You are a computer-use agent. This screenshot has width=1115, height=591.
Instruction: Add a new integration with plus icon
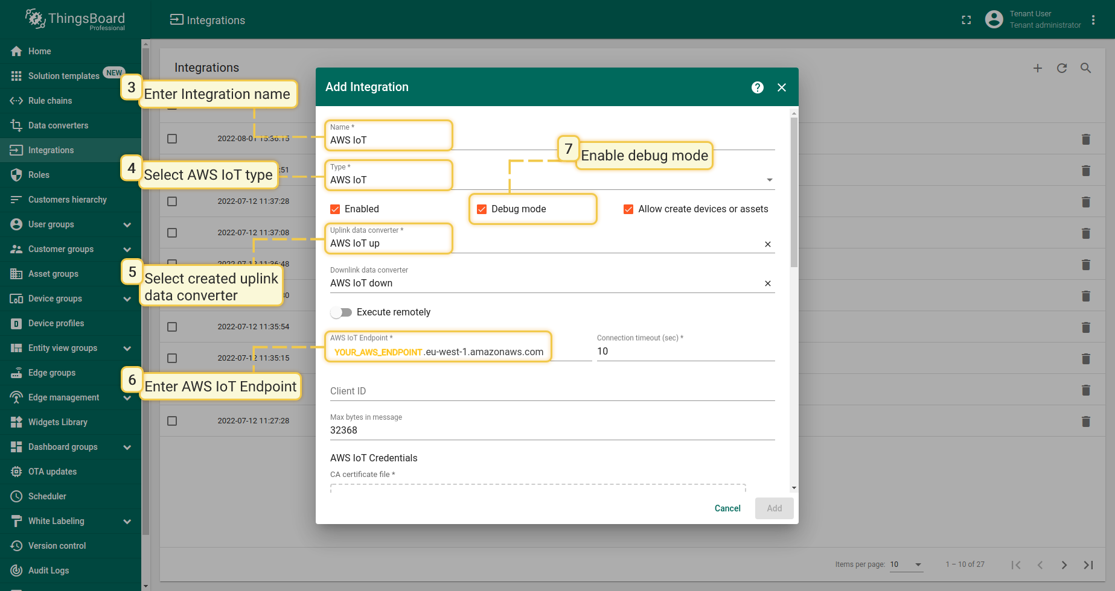1038,68
